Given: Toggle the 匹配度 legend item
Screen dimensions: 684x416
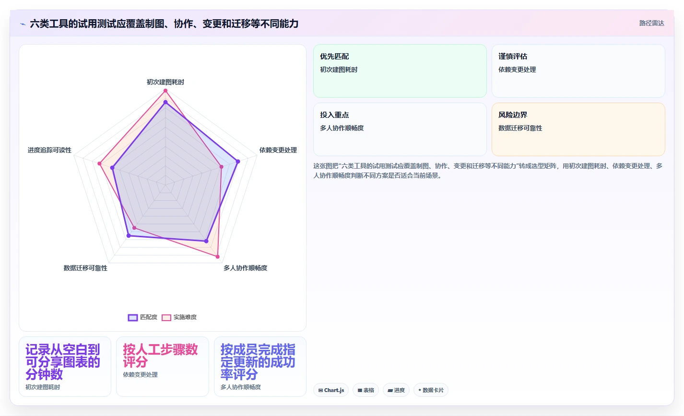Looking at the screenshot, I should tap(142, 317).
